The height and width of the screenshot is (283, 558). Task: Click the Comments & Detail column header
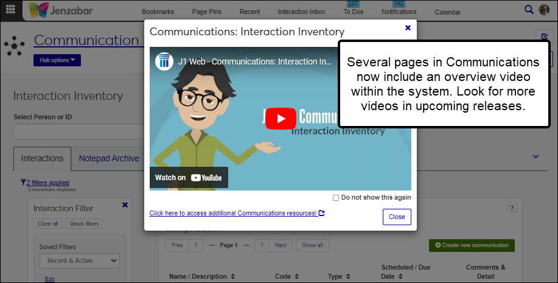(486, 271)
